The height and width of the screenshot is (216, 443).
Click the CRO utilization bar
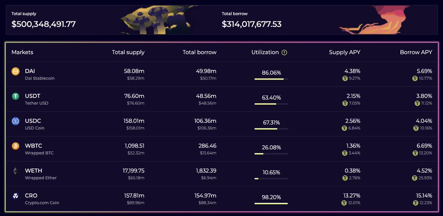(x=271, y=203)
